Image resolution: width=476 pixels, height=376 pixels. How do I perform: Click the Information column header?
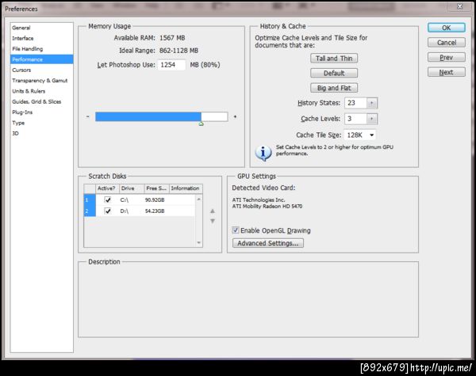[x=186, y=188]
